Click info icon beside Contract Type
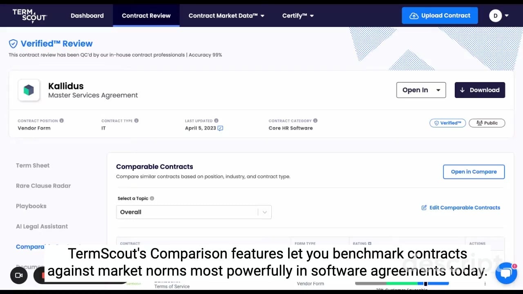Screen dimensions: 523x294 pos(136,121)
